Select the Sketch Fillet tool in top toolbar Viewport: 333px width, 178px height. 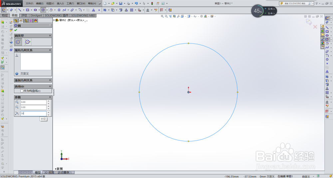click(x=80, y=10)
